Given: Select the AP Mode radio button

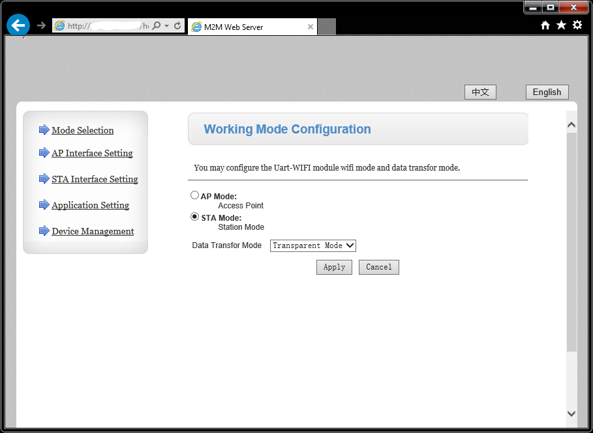Looking at the screenshot, I should click(194, 195).
